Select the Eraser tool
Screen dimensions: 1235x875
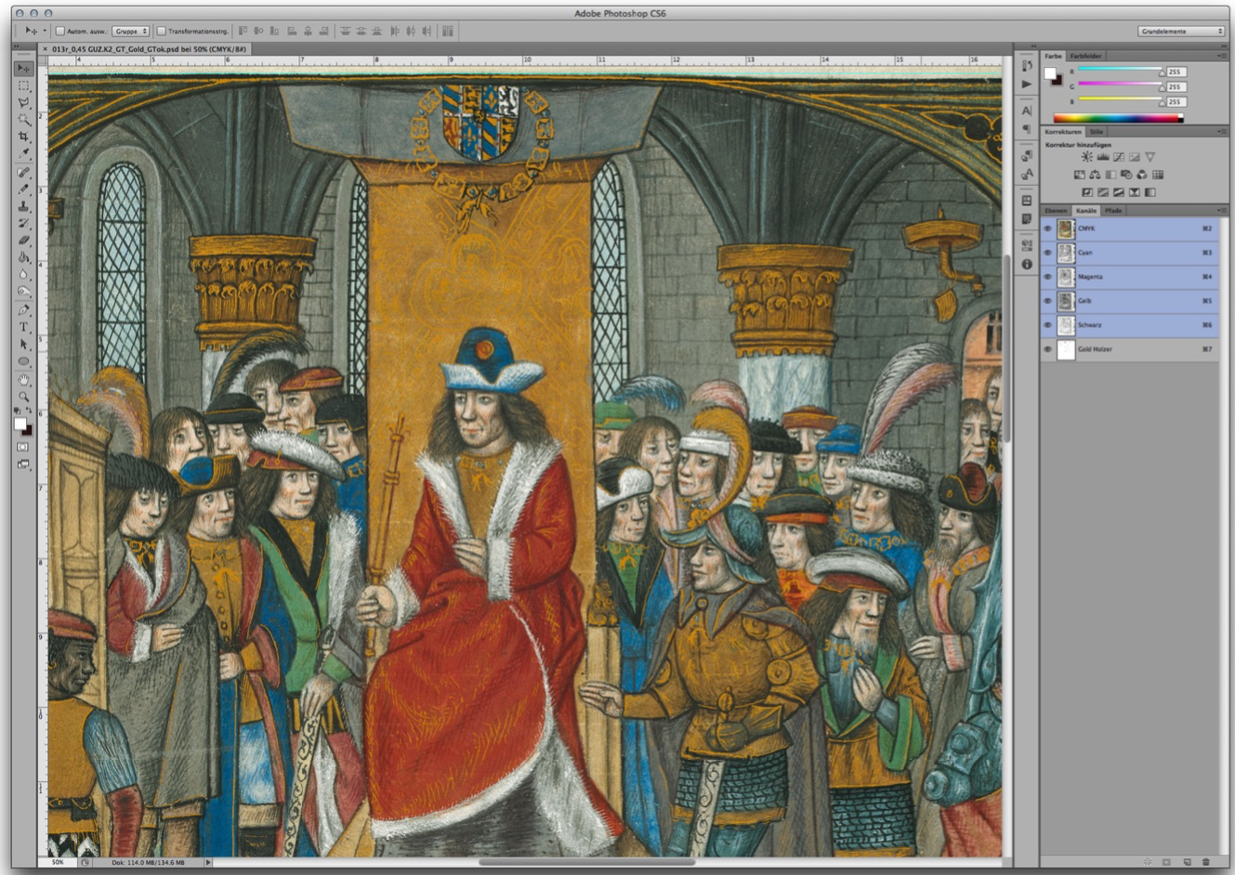24,241
